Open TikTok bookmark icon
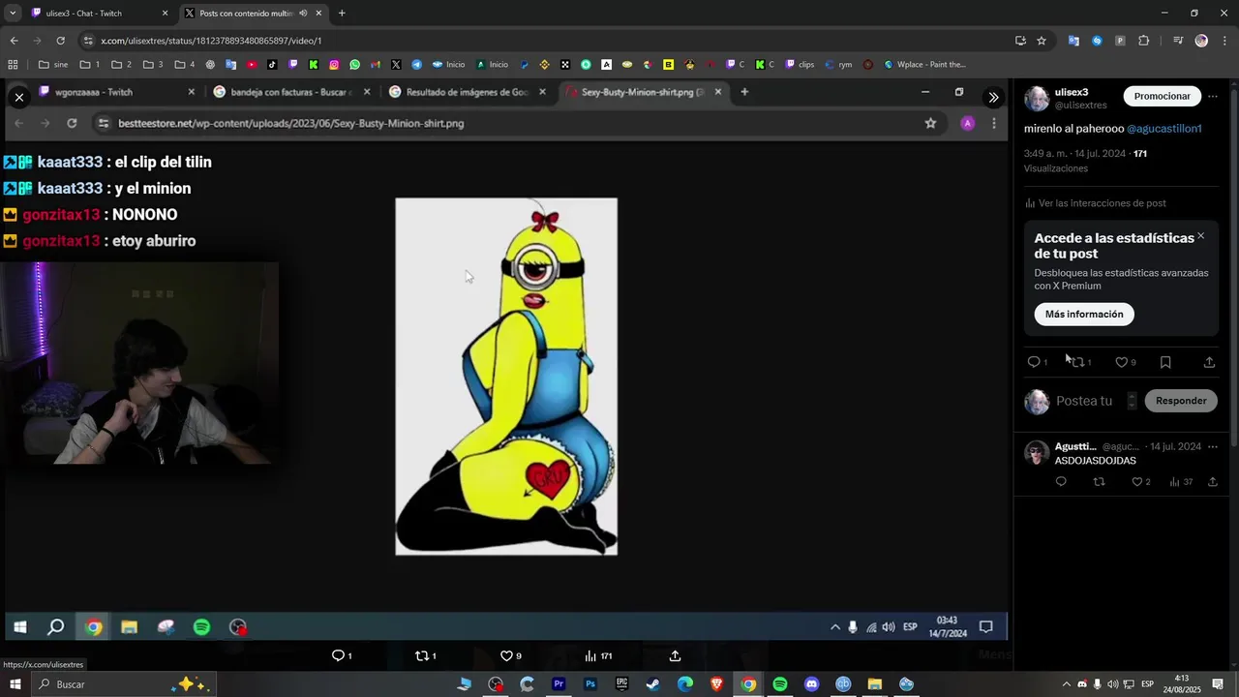The image size is (1239, 697). point(272,65)
